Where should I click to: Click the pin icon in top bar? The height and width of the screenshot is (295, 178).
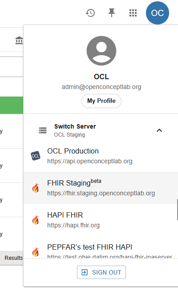(112, 13)
